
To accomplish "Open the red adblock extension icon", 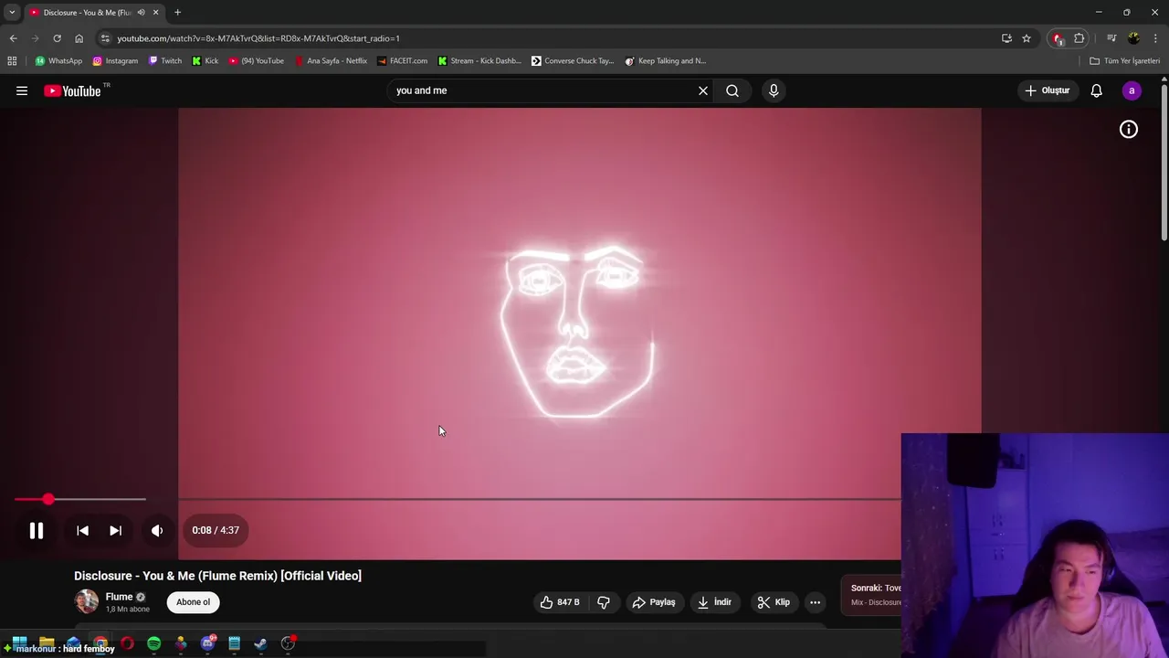I will tap(1058, 38).
